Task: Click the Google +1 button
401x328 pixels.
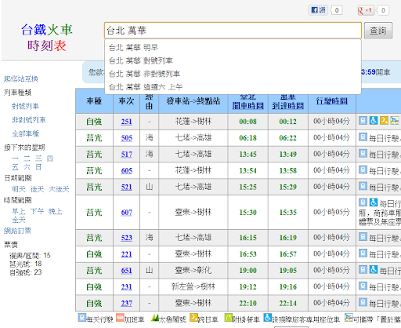Action: click(x=365, y=10)
